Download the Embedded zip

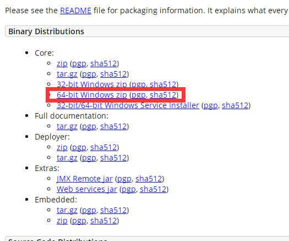[x=62, y=221]
